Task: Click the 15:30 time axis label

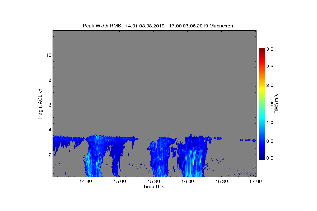Action: [154, 182]
